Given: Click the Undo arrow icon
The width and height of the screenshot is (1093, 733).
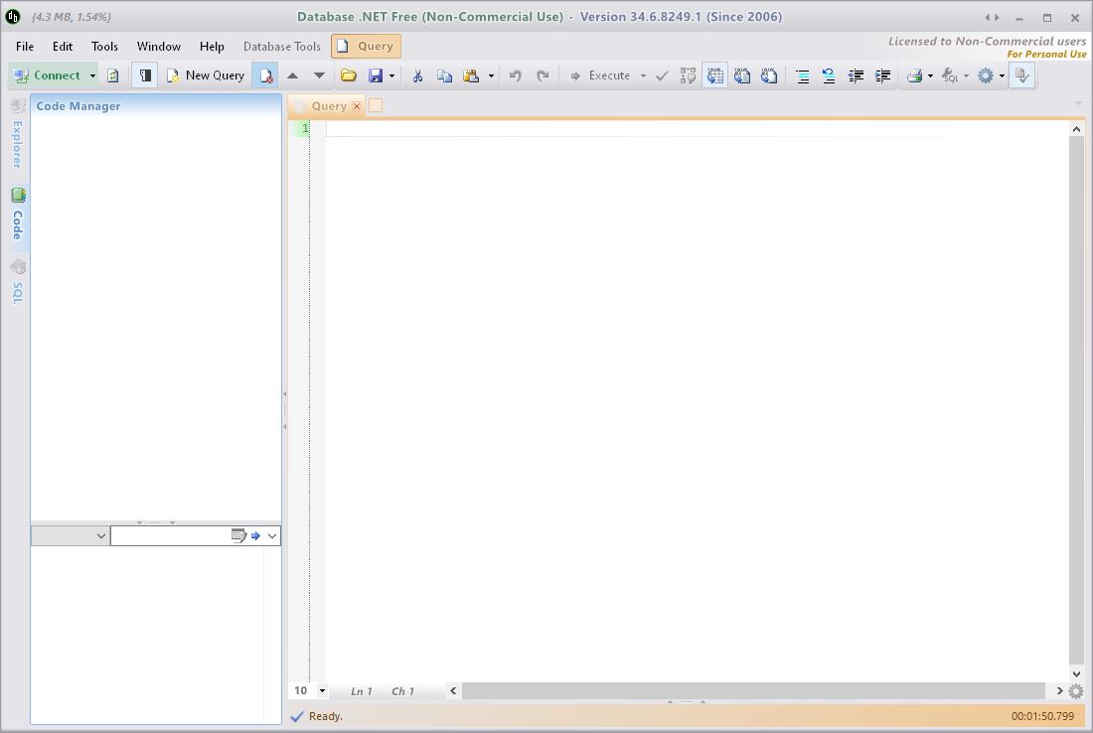Looking at the screenshot, I should (x=515, y=75).
